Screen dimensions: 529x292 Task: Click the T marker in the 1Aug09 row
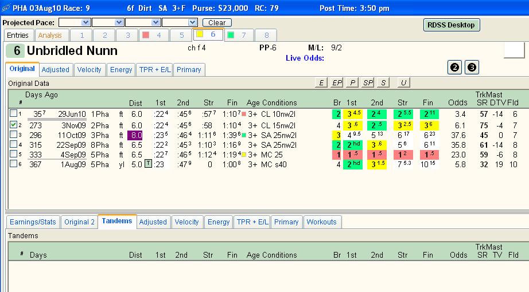(x=148, y=164)
